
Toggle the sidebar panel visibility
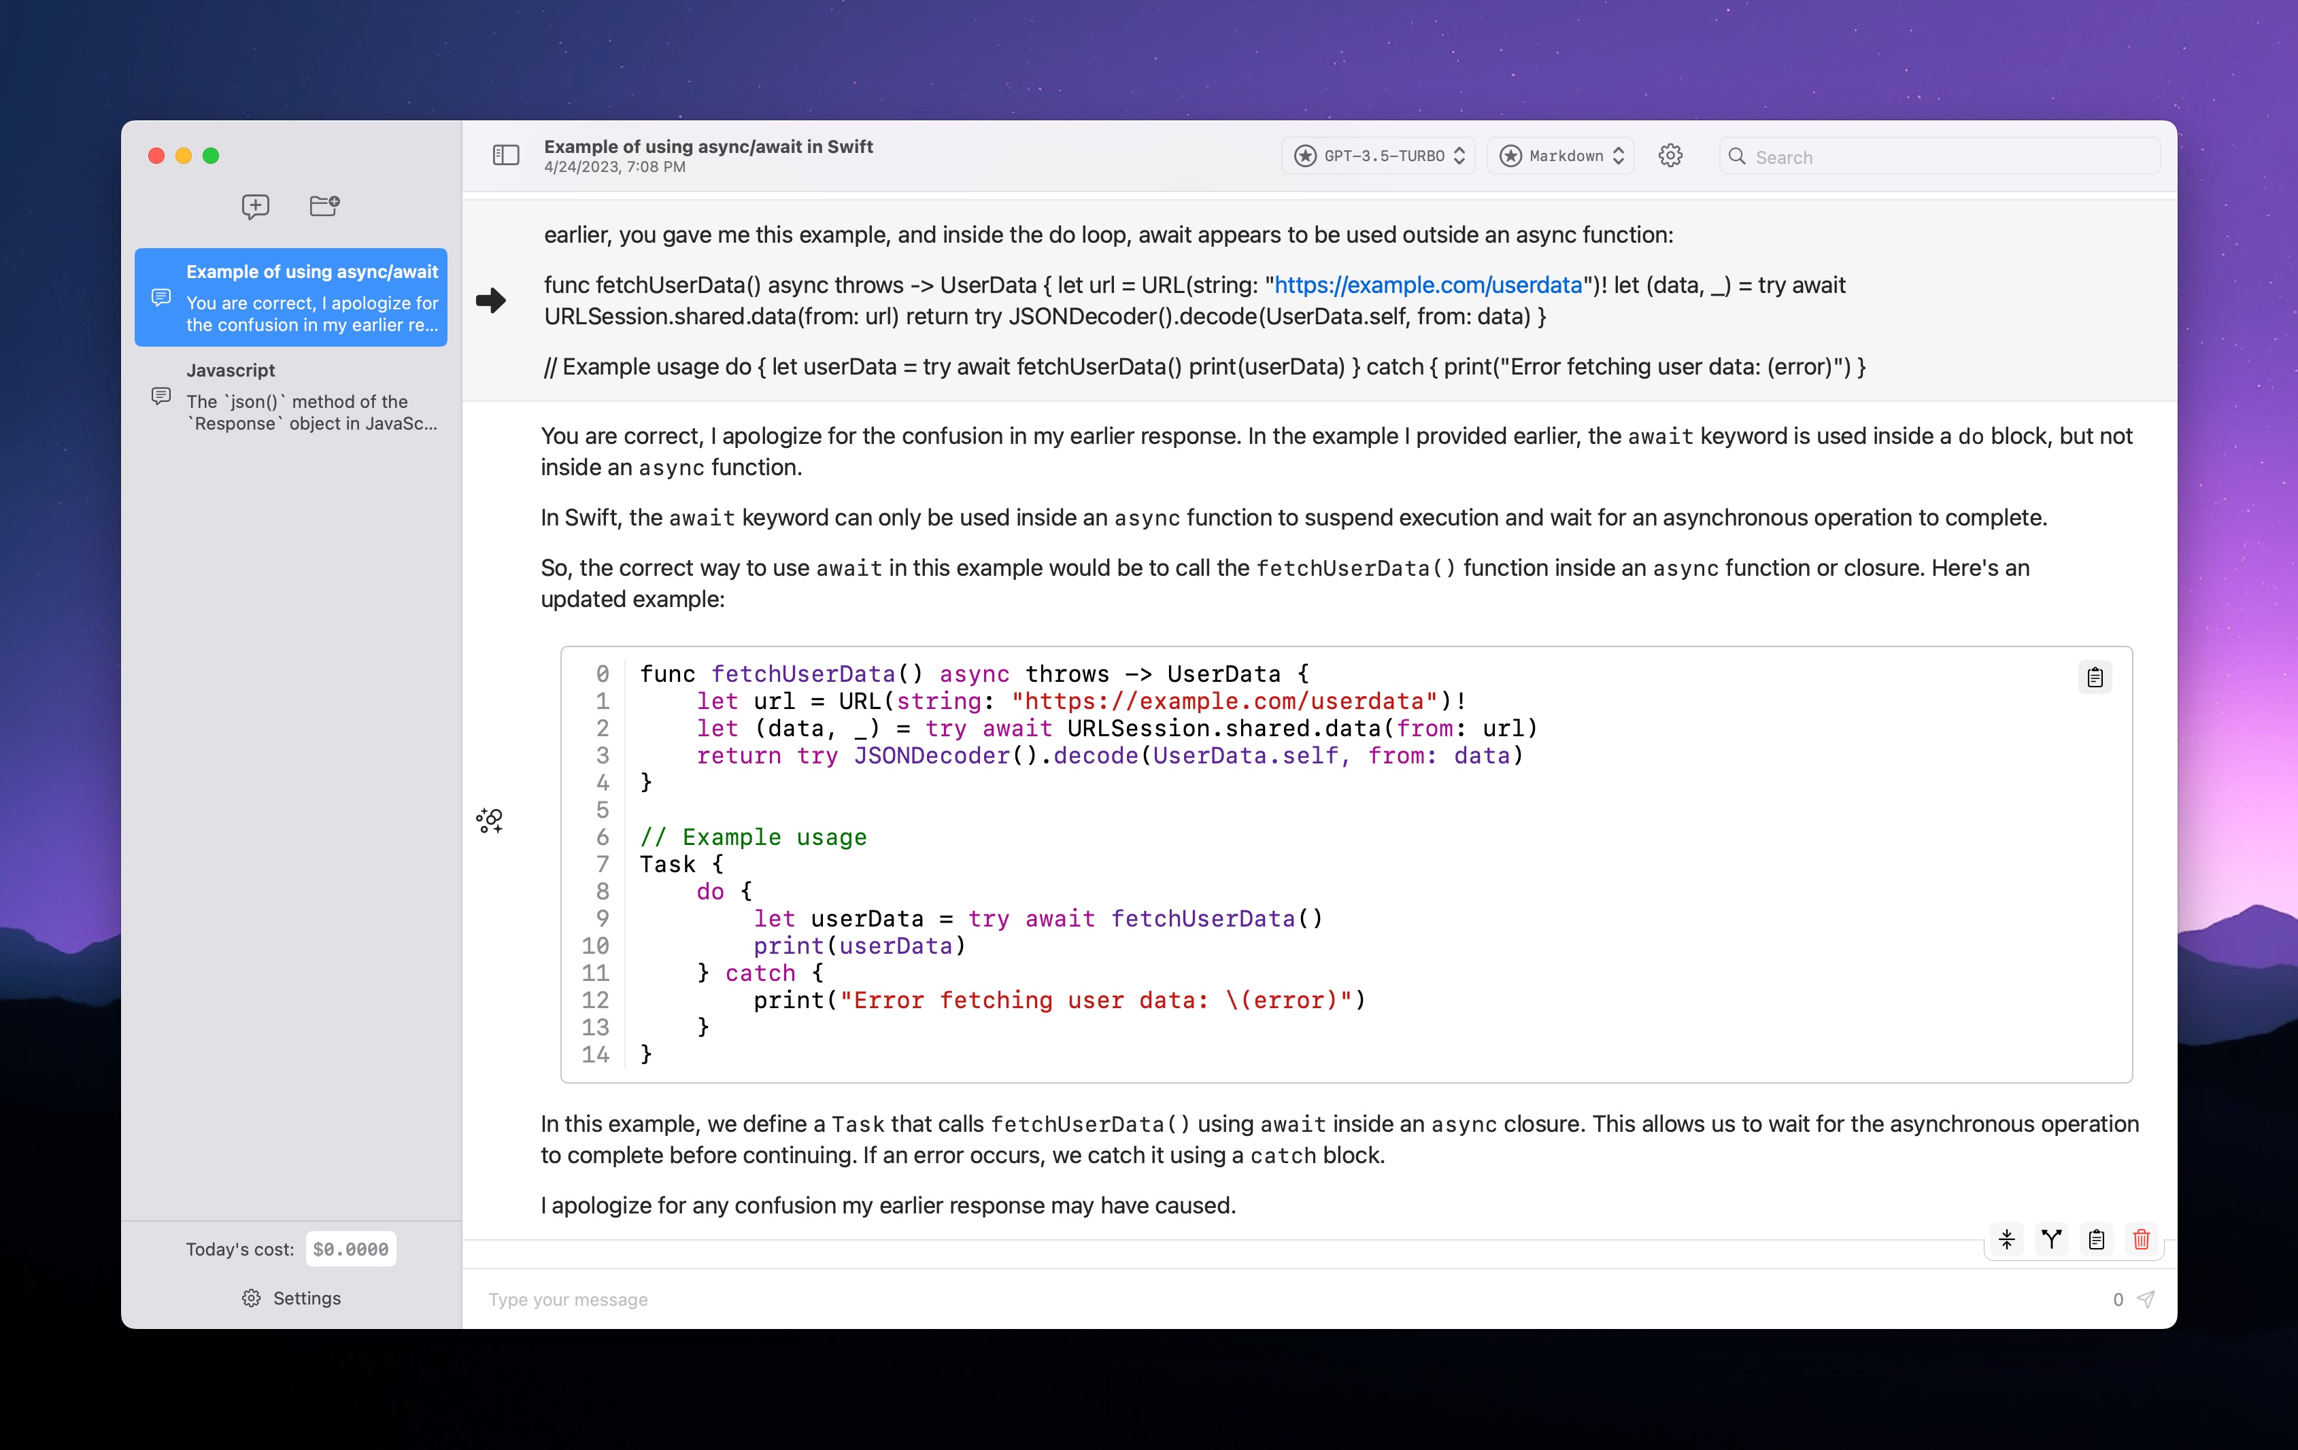pyautogui.click(x=506, y=156)
